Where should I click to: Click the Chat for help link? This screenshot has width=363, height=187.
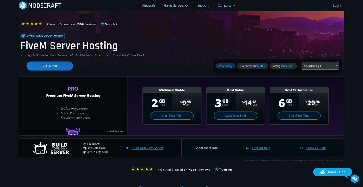(261, 148)
